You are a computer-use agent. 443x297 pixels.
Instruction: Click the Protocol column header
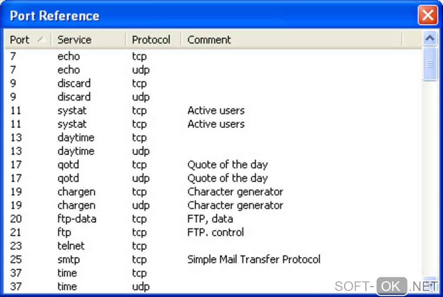coord(151,40)
